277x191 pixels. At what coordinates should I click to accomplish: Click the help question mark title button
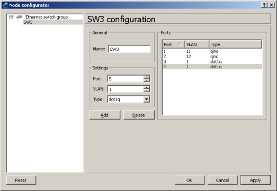coord(264,5)
